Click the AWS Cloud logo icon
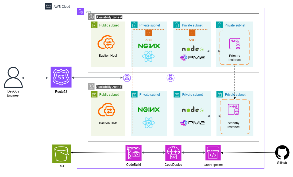Viewport: 293px width, 177px height. (48, 6)
